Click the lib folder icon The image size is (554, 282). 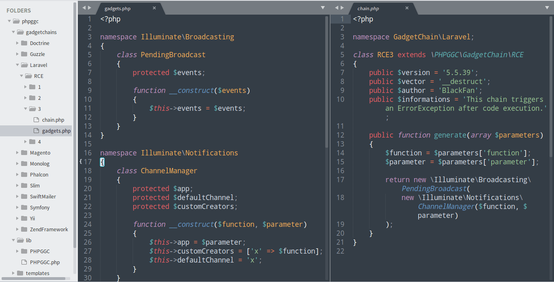tap(20, 240)
